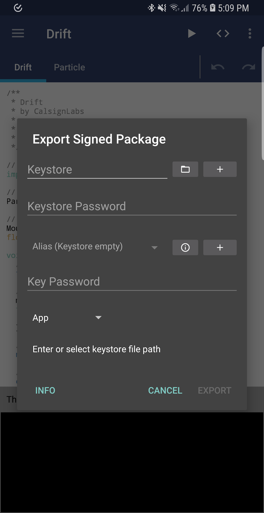Tap the Keystore Password field

point(132,207)
